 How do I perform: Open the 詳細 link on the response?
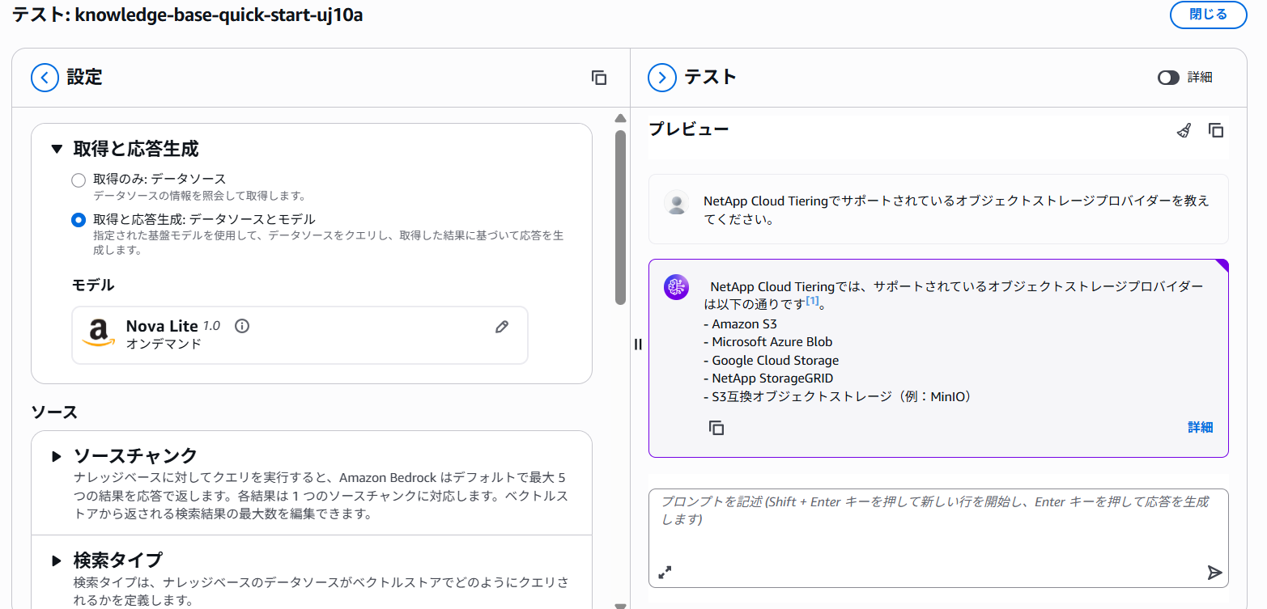point(1200,428)
